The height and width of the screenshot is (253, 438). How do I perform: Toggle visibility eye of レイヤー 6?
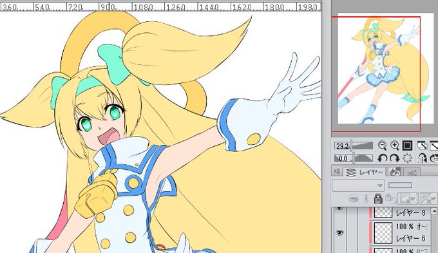(x=339, y=232)
